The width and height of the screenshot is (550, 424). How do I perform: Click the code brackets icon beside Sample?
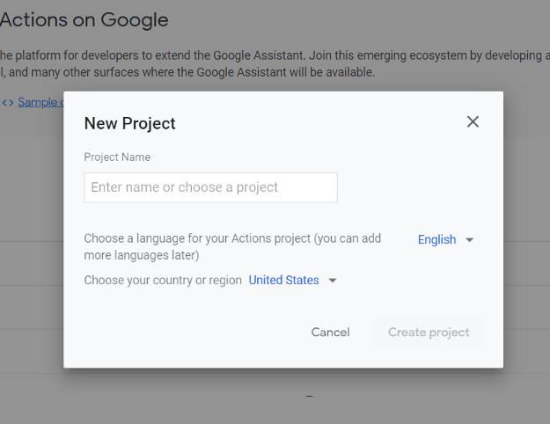[x=8, y=103]
